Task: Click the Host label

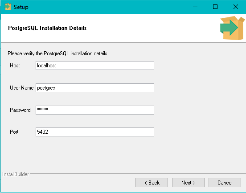Action: (x=15, y=66)
